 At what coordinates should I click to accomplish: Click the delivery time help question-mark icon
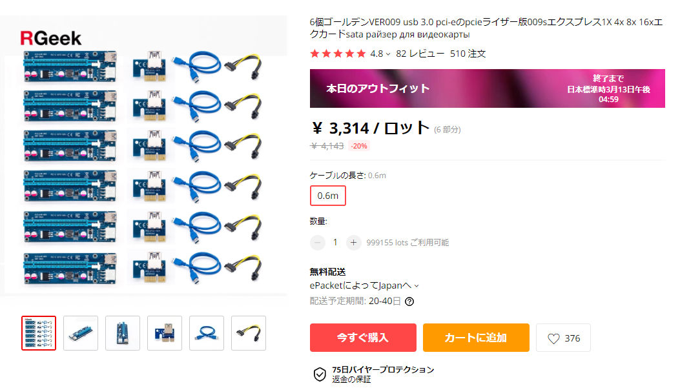[409, 301]
